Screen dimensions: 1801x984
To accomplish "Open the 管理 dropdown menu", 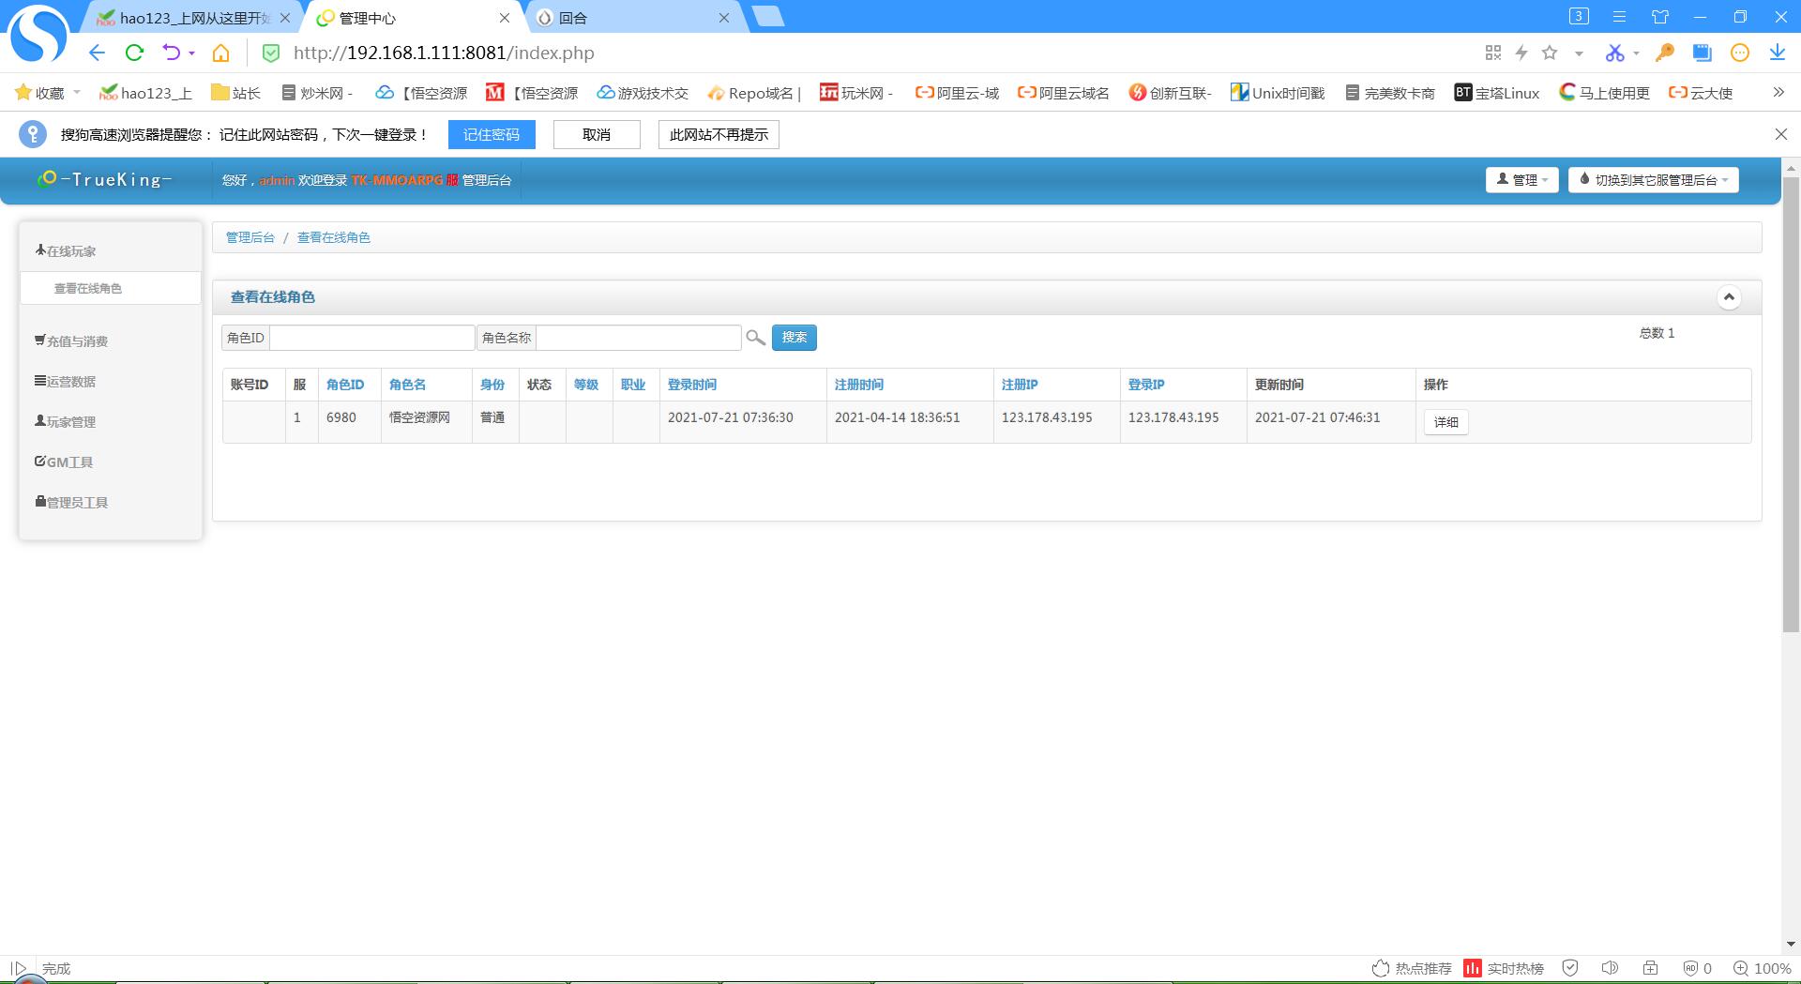I will coord(1521,180).
